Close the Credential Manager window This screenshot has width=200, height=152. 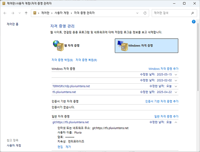pos(195,3)
